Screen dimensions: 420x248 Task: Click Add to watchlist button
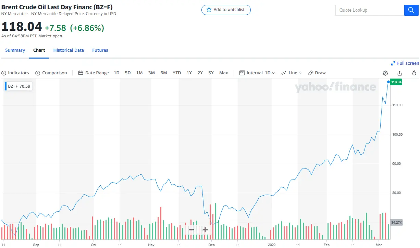pos(226,10)
